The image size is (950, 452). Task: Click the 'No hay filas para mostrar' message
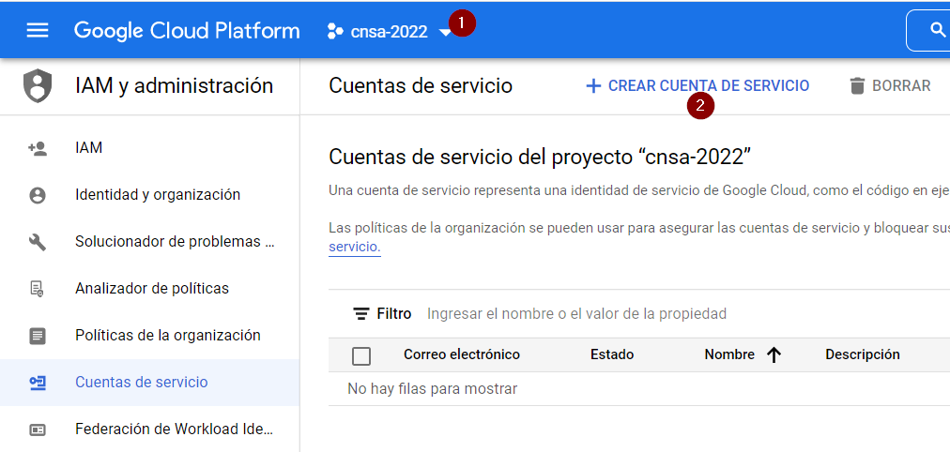tap(433, 388)
